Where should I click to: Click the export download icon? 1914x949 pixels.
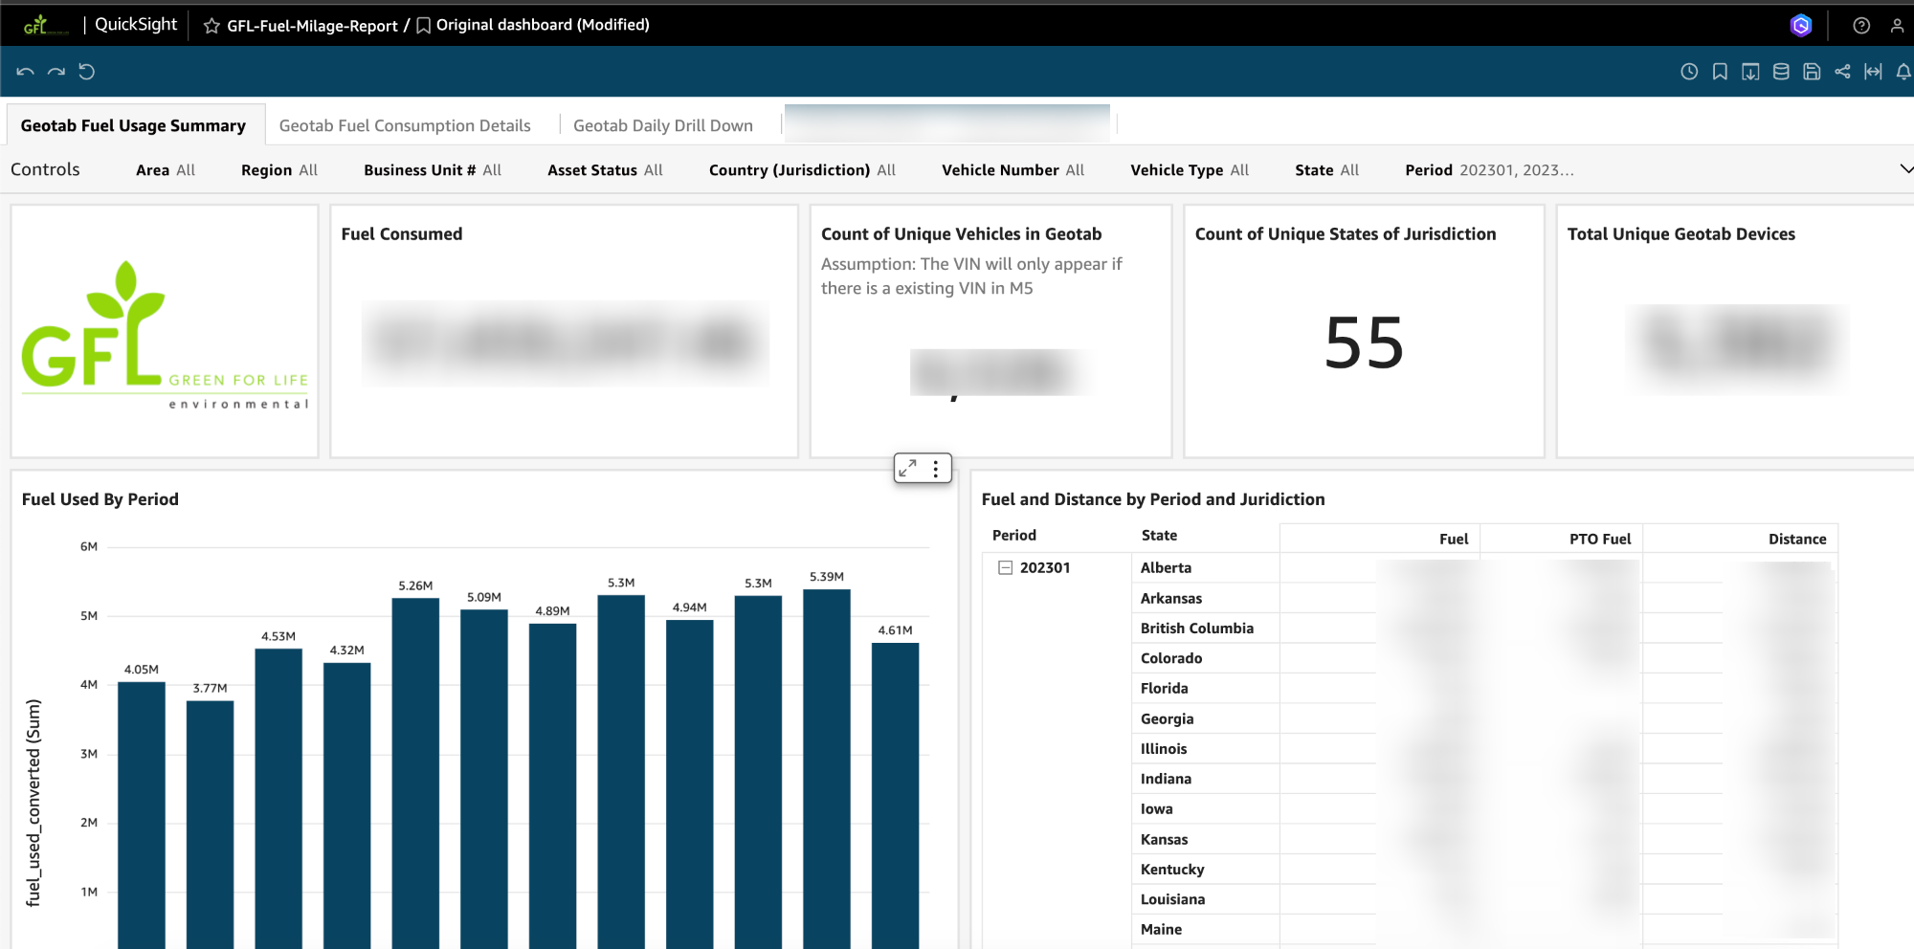(x=1750, y=72)
